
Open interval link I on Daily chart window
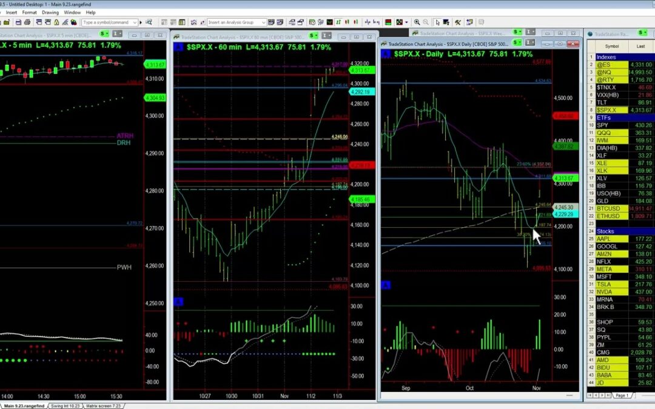tap(530, 42)
